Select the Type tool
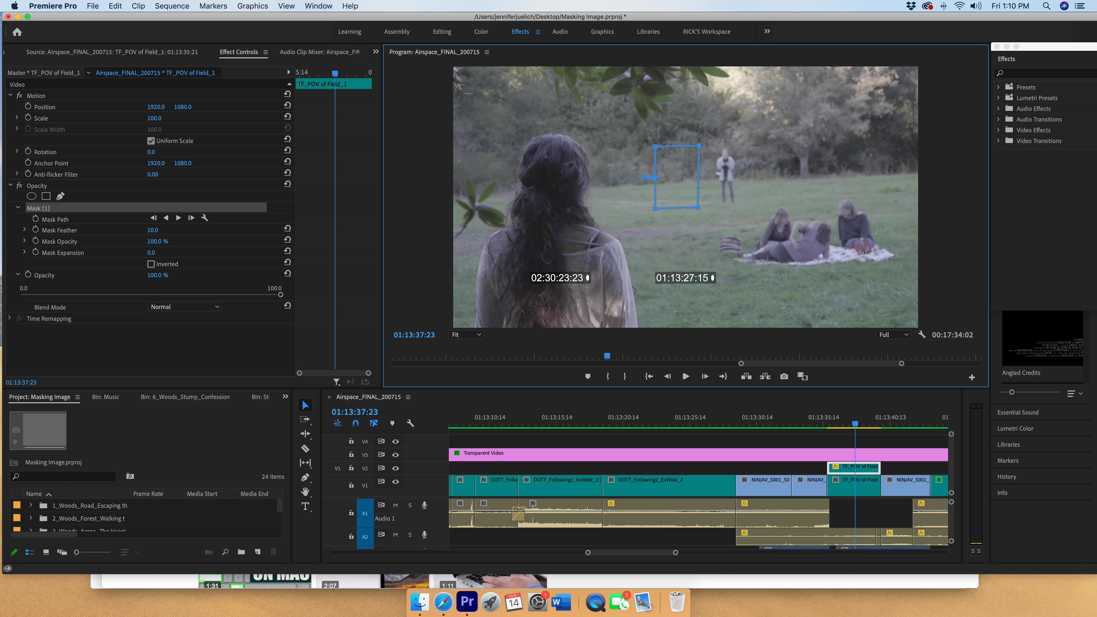This screenshot has height=617, width=1097. click(305, 506)
